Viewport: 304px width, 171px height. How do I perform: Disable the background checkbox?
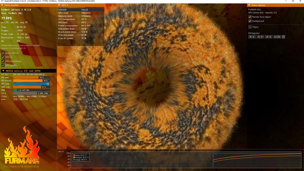250,21
